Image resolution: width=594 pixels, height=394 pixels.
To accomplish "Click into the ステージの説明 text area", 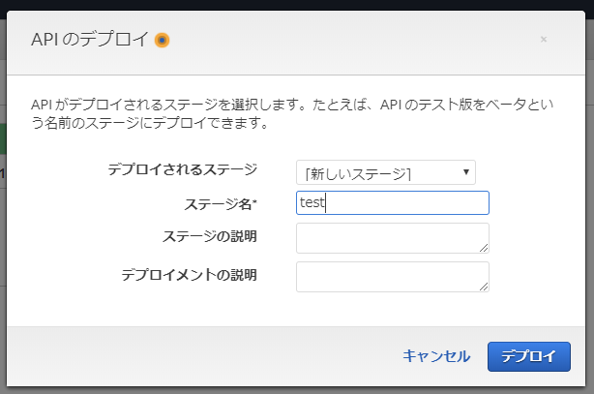I will [x=392, y=238].
